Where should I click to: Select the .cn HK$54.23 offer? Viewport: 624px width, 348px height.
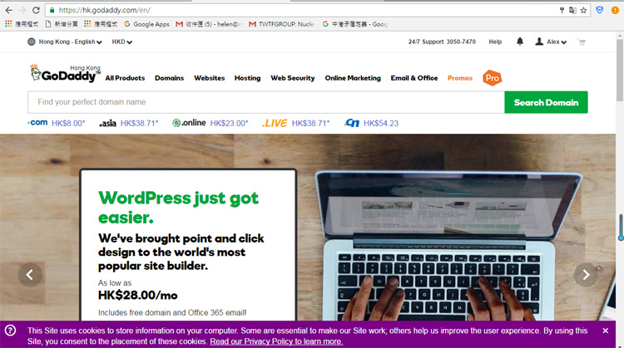pyautogui.click(x=371, y=123)
